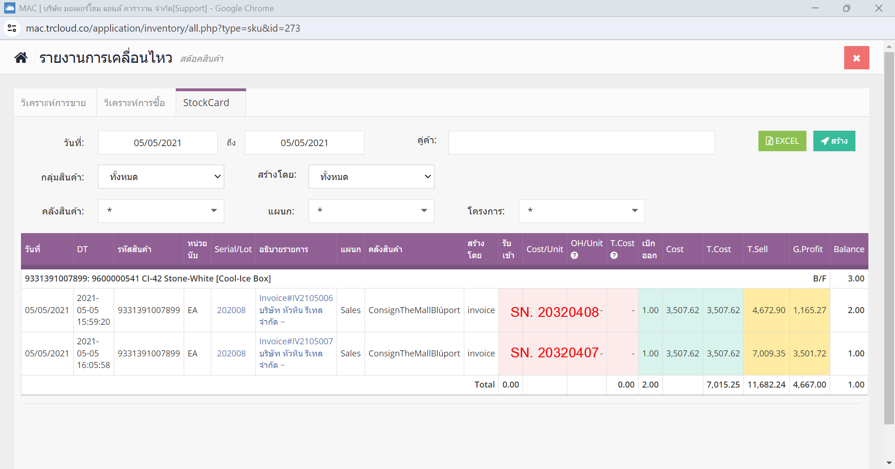895x469 pixels.
Task: Click timestamp 2021-05-05 16:05:58
Action: point(93,353)
